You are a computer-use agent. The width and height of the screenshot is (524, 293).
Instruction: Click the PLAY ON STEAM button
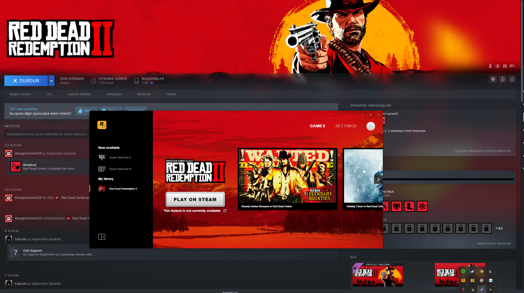click(x=195, y=199)
